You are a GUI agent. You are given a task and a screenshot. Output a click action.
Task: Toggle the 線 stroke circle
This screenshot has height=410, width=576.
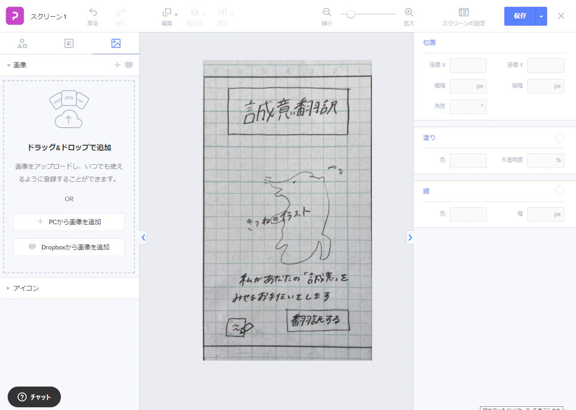[x=560, y=191]
